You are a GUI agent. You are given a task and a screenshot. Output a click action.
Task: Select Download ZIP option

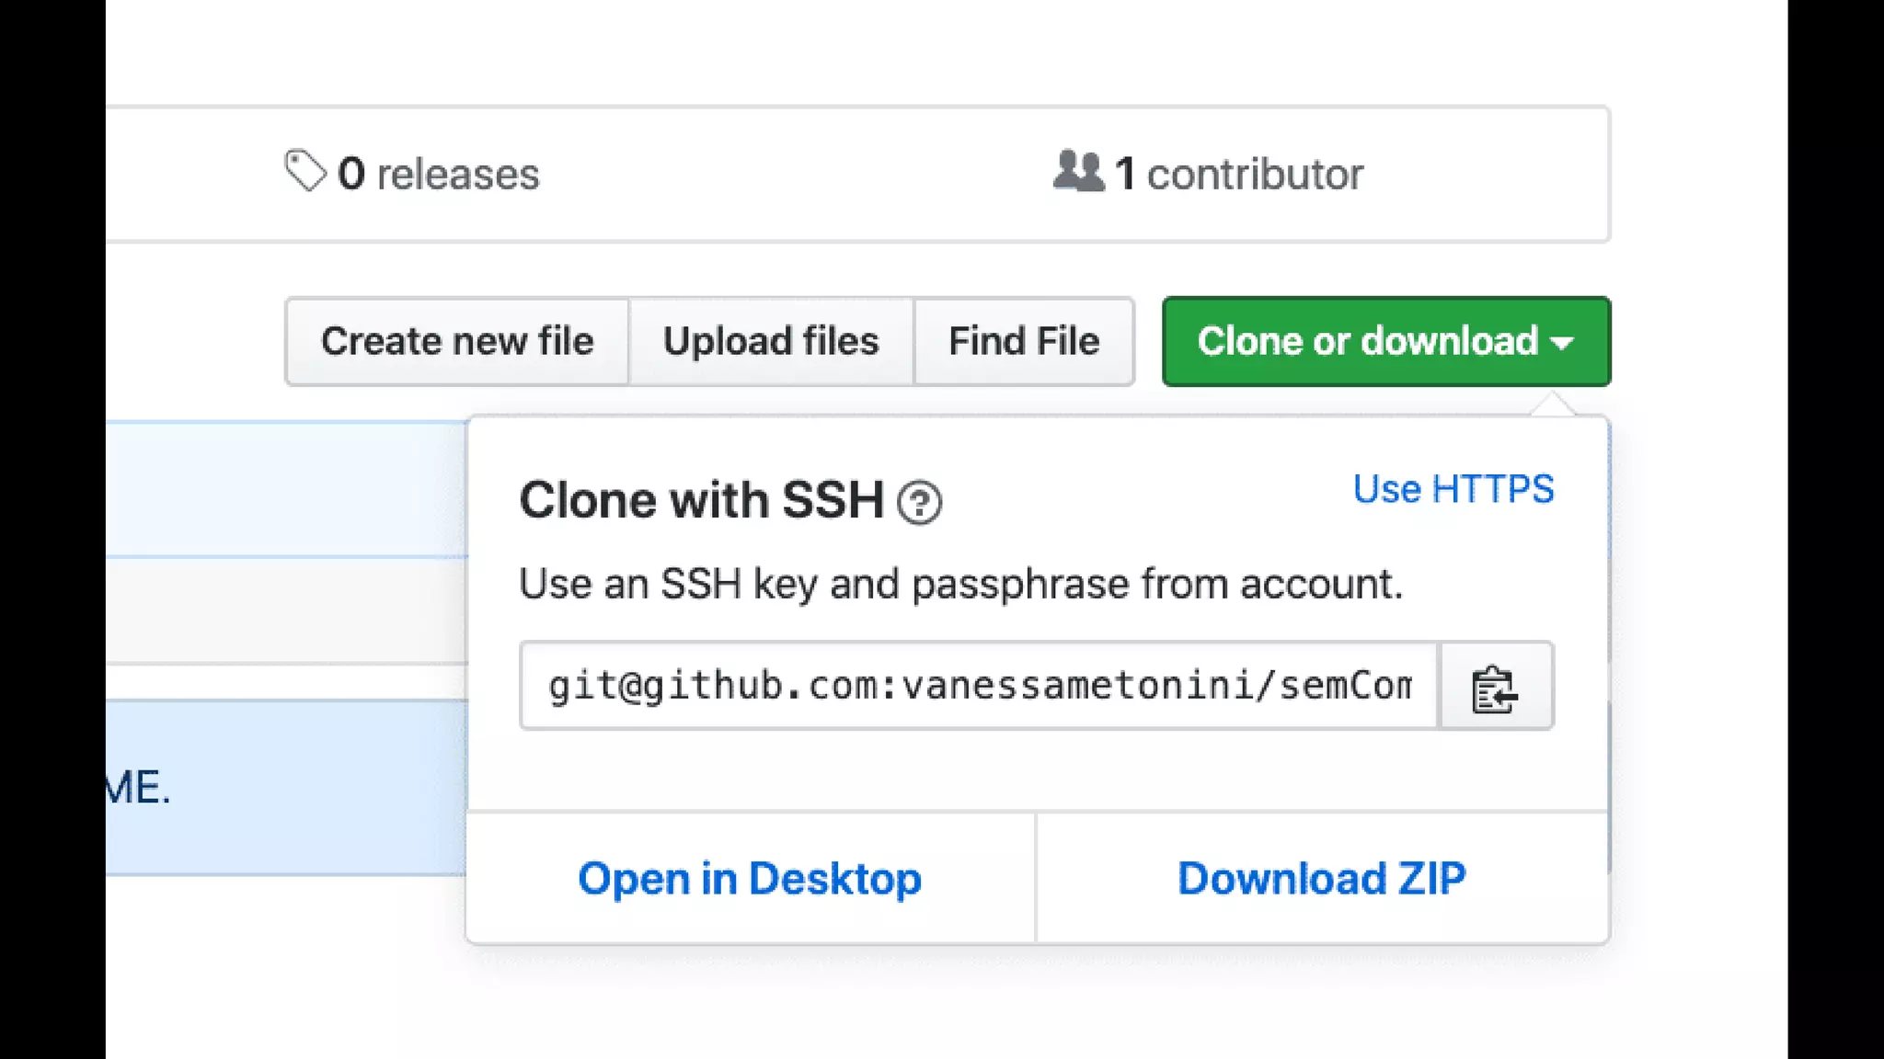click(1322, 879)
